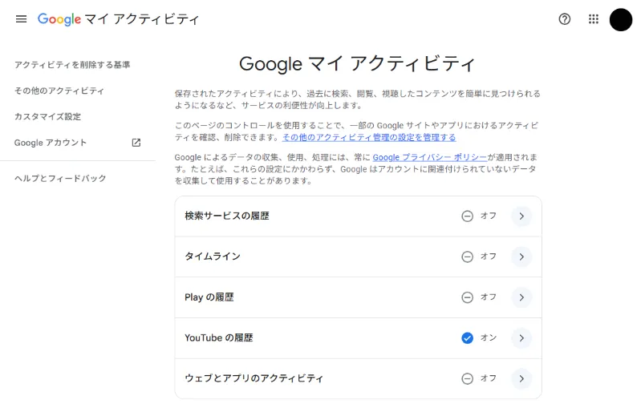Click external link icon beside Google アカウント
641x404 pixels.
pos(136,143)
